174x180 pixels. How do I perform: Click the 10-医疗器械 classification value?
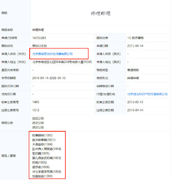(135, 38)
